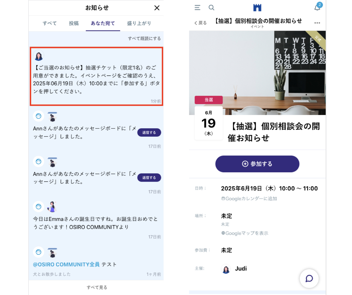Switch to すべて tab
This screenshot has width=352, height=295.
click(x=50, y=23)
